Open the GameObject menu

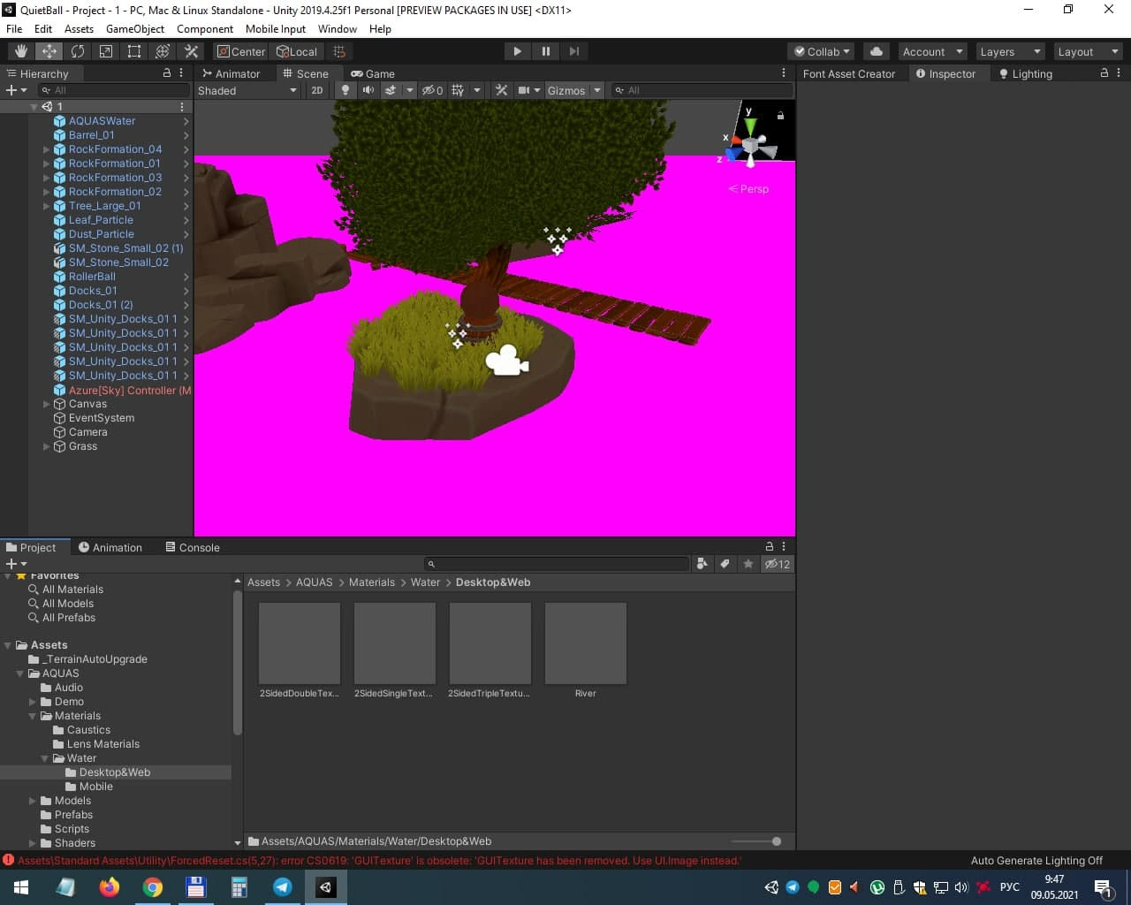[135, 28]
